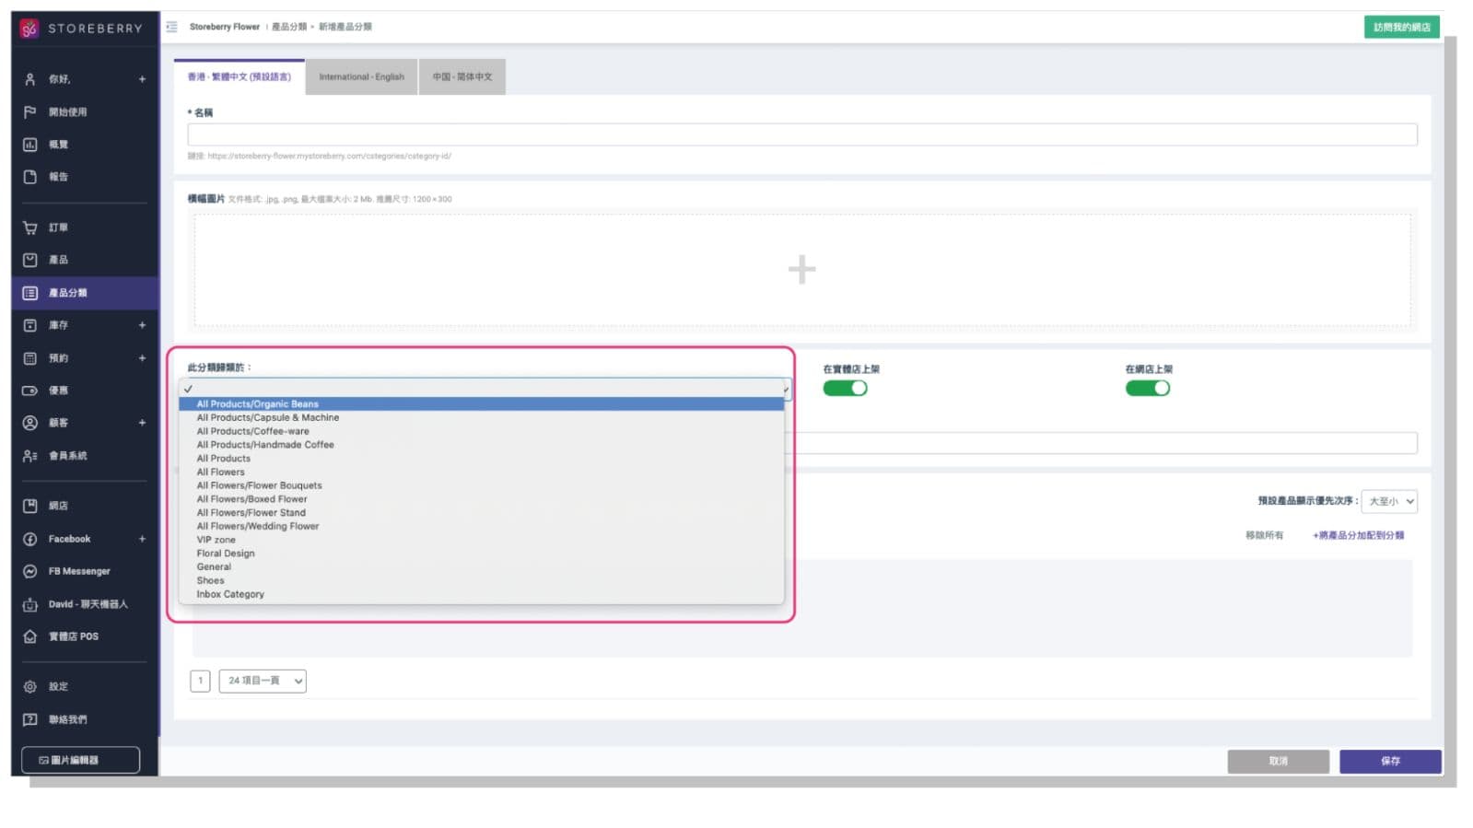Focus the 名稱 name input field
This screenshot has width=1473, height=828.
click(801, 134)
